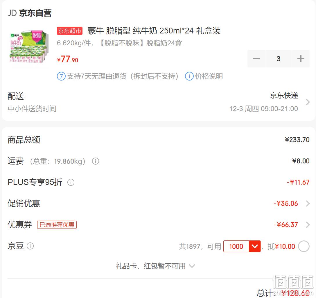Click the 已选推荐优惠 badge
The height and width of the screenshot is (298, 316).
click(x=57, y=225)
